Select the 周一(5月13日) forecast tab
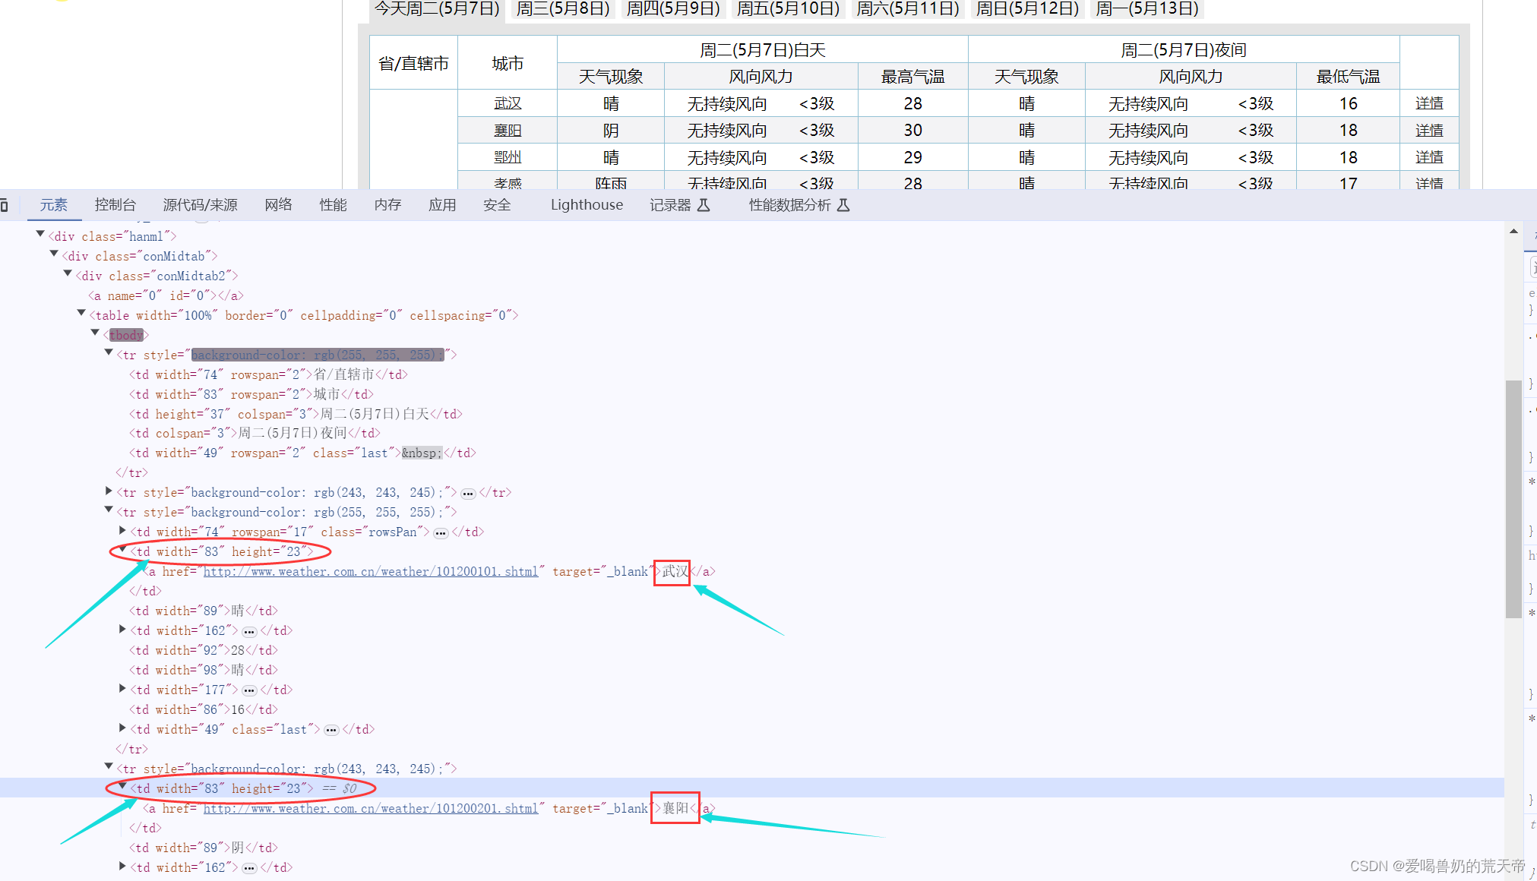1537x881 pixels. pyautogui.click(x=1147, y=8)
